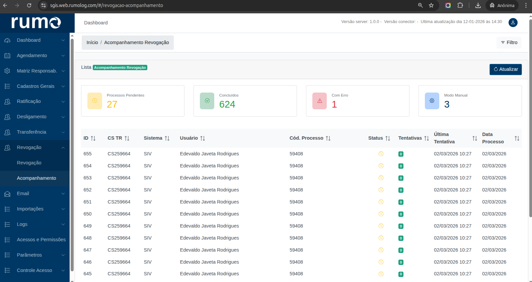Click the blue Modo Manual gear icon
Image resolution: width=532 pixels, height=282 pixels.
432,101
